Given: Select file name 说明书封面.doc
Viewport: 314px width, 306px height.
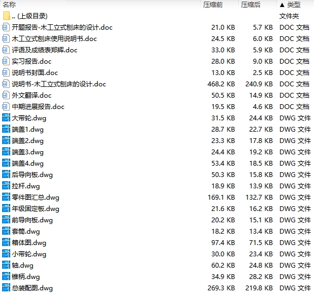Looking at the screenshot, I should 35,73.
